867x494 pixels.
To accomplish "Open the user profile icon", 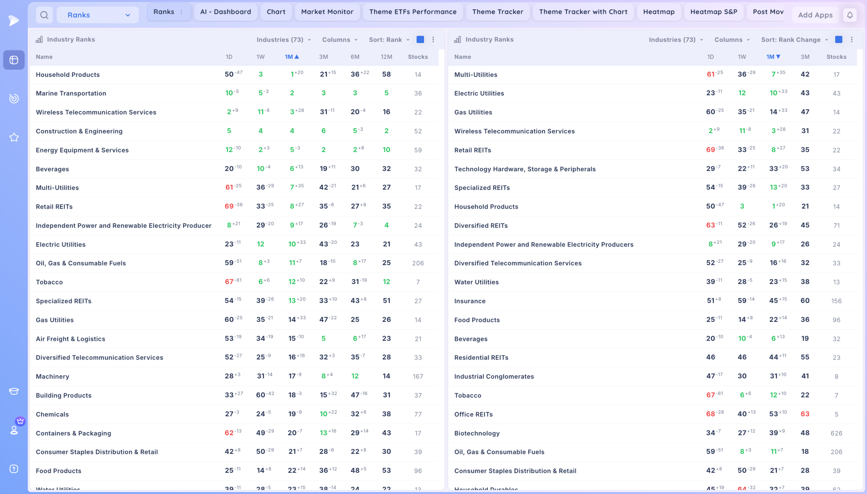I will pos(14,430).
